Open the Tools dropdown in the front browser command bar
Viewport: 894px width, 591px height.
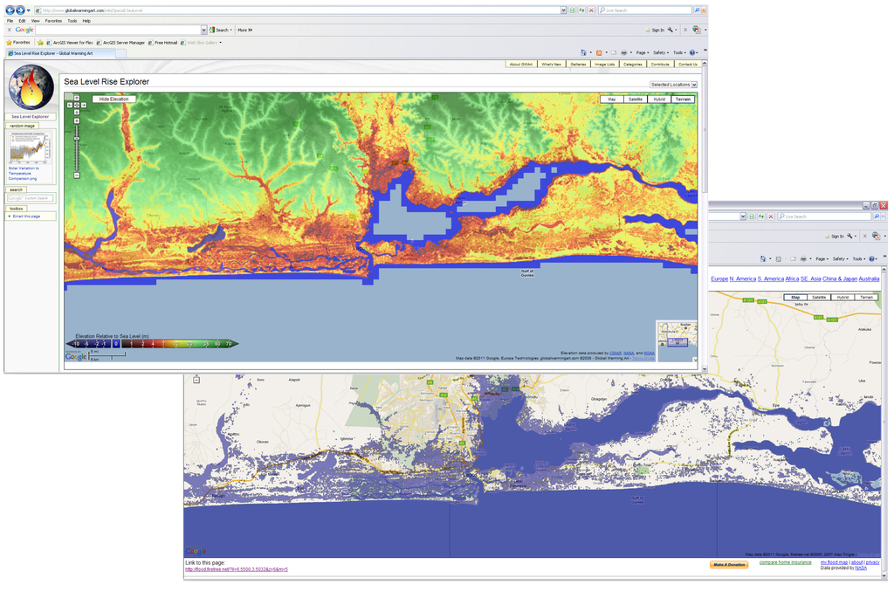[679, 52]
